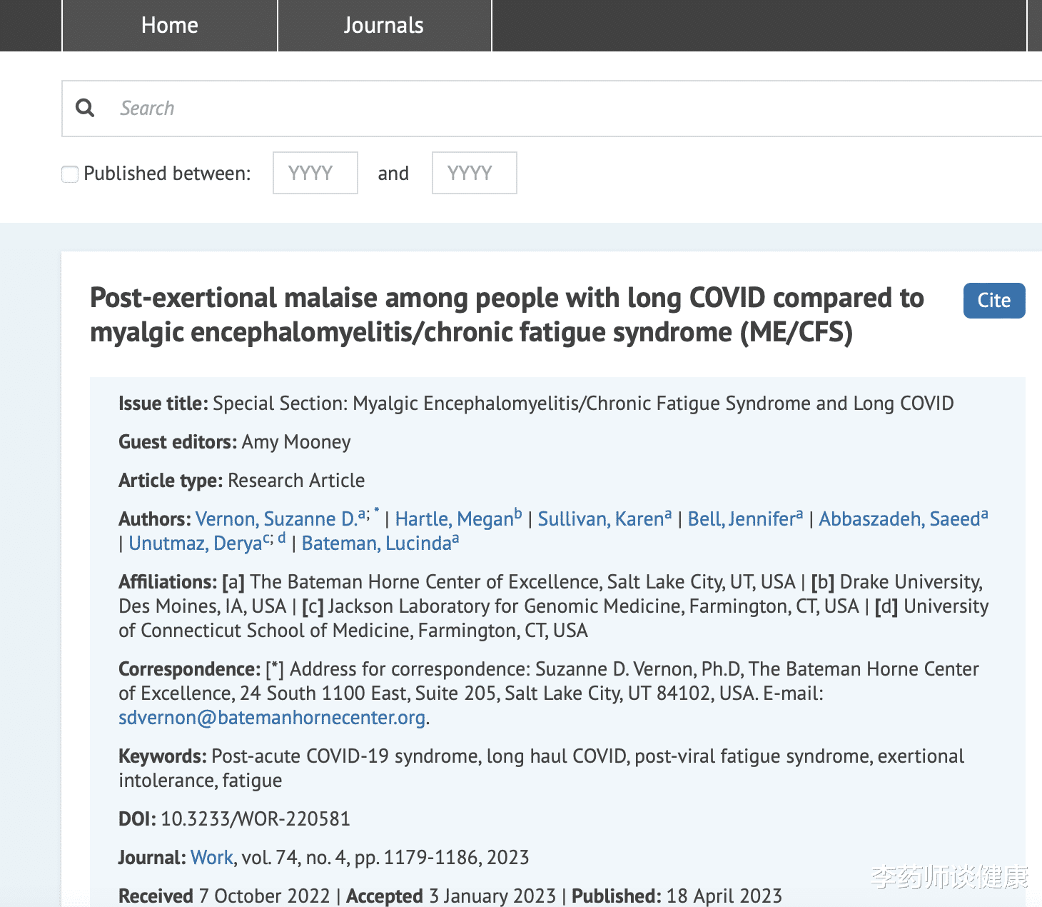The height and width of the screenshot is (907, 1042).
Task: Click the end year YYYY field
Action: (474, 173)
